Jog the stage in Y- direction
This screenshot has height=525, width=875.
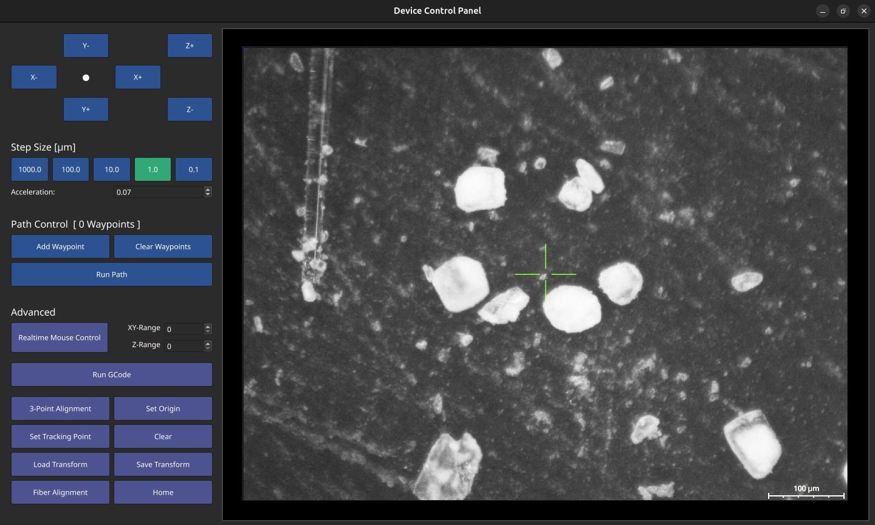point(86,45)
